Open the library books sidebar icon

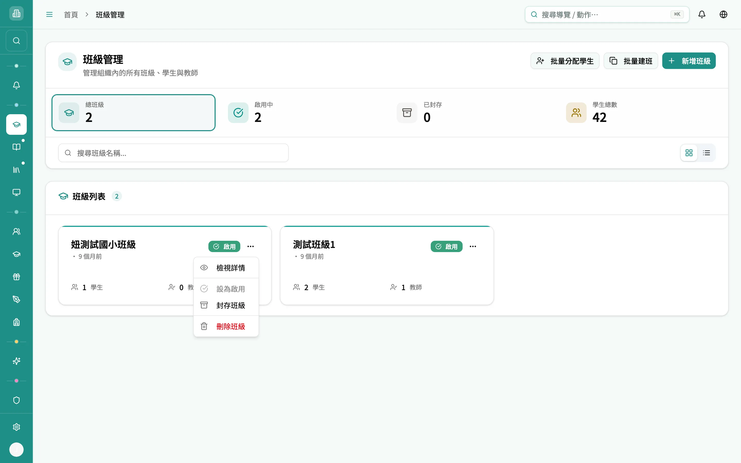(x=16, y=170)
